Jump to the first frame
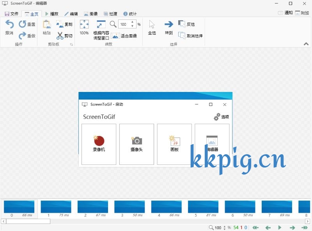312x231 pixels. (x=256, y=227)
